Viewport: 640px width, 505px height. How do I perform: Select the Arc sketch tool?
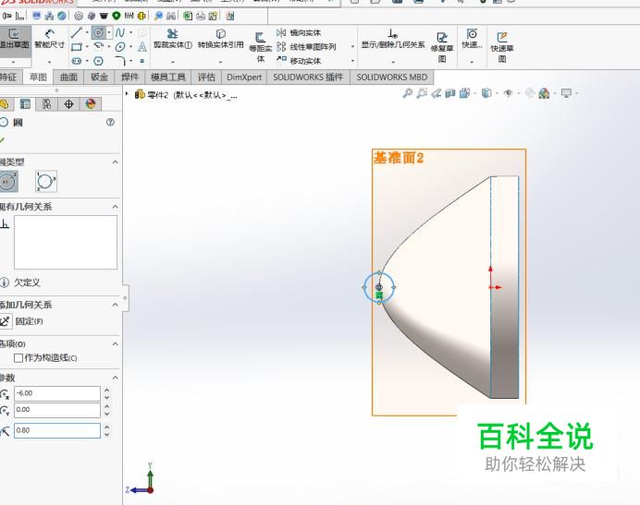point(98,46)
